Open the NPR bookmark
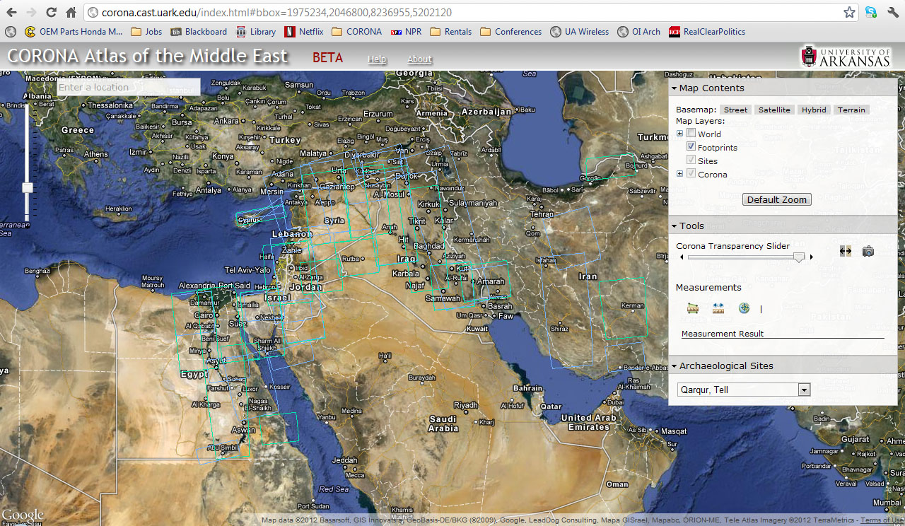 click(406, 32)
